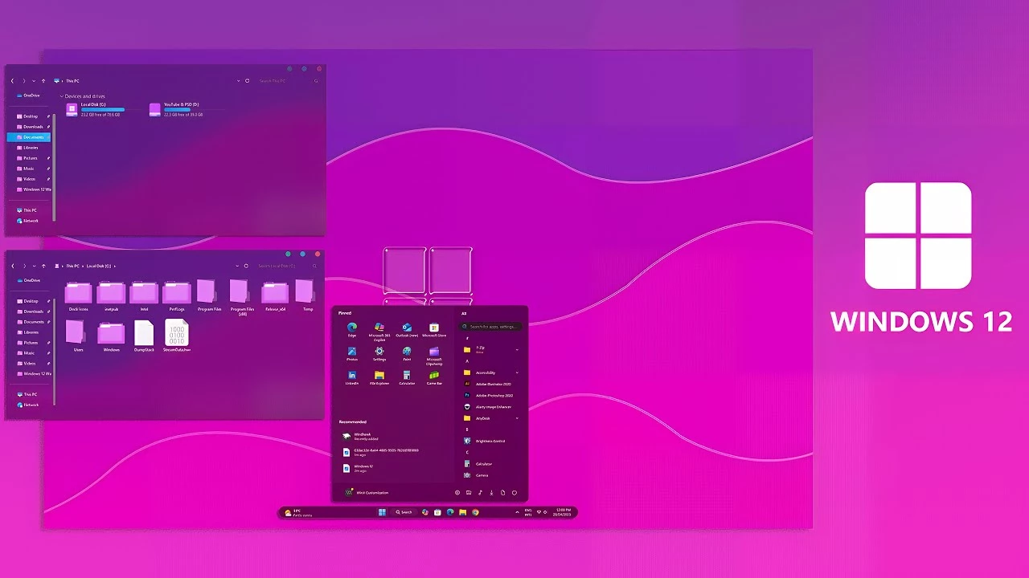The width and height of the screenshot is (1029, 578).
Task: Refresh the This PC window
Action: (247, 80)
